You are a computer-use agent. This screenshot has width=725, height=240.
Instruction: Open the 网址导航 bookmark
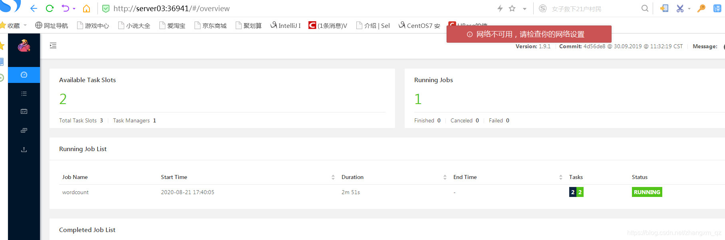52,26
